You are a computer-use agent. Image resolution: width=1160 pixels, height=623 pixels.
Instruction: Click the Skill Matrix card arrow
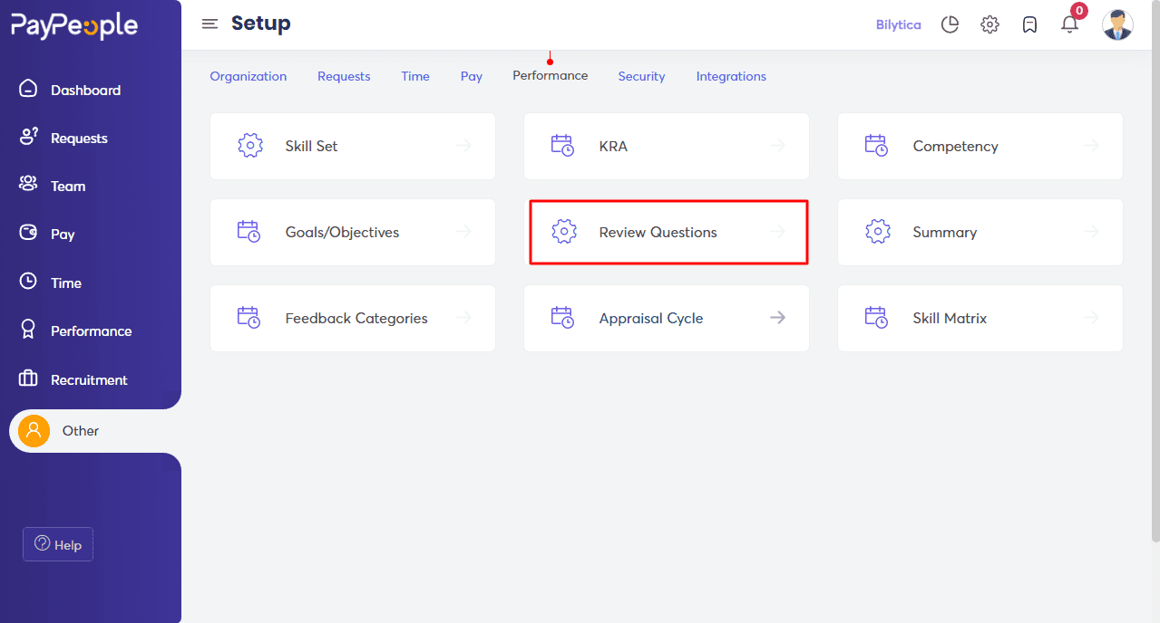coord(1091,317)
